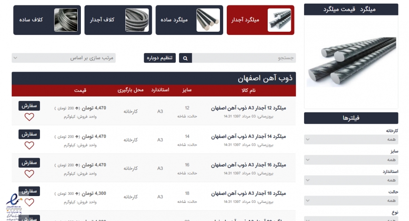
Task: Order میلگرد 14 آجدار with سفارش button
Action: [x=29, y=134]
